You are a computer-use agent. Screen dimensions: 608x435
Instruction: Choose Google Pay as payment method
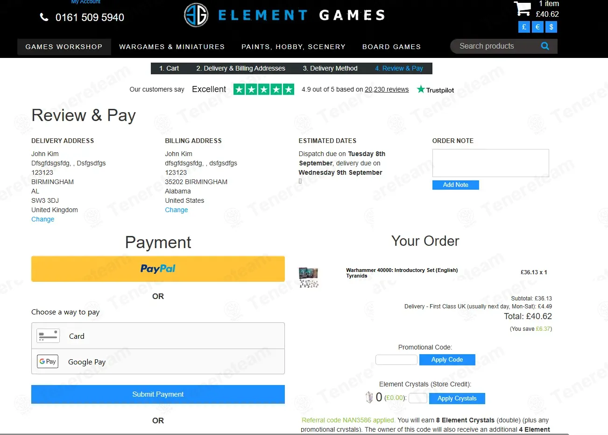[x=158, y=362]
